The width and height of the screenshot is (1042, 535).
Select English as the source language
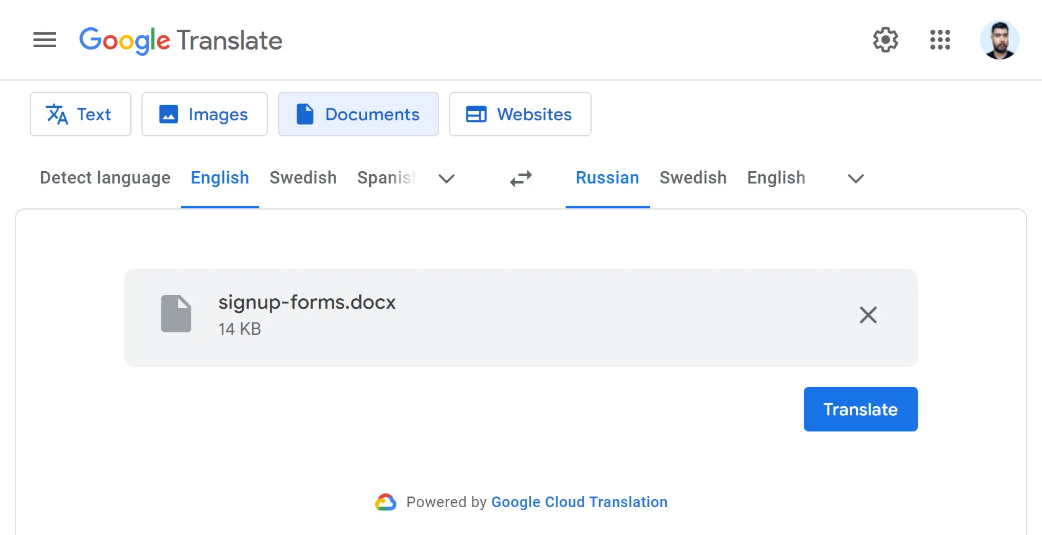click(x=220, y=178)
